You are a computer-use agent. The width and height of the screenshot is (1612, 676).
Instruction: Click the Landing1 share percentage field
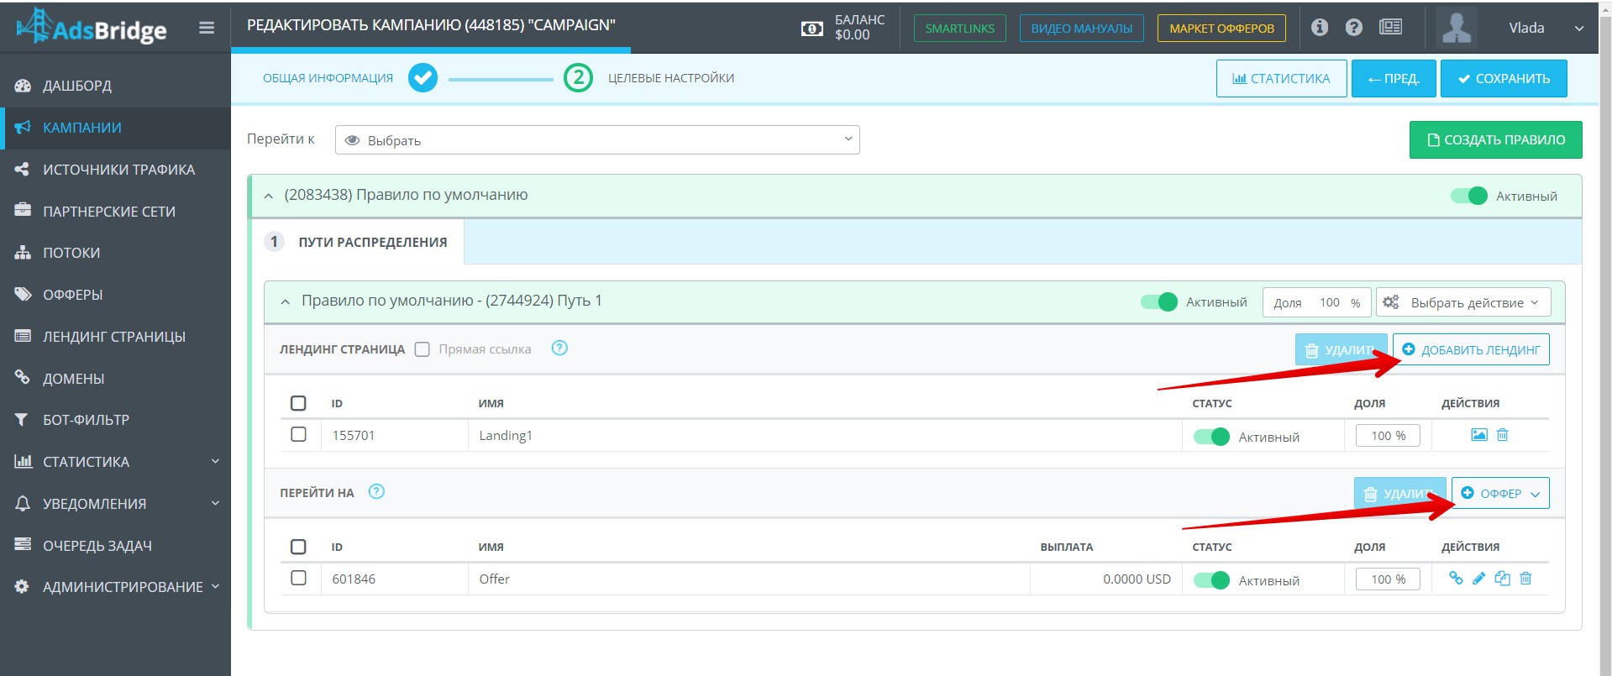click(x=1388, y=436)
